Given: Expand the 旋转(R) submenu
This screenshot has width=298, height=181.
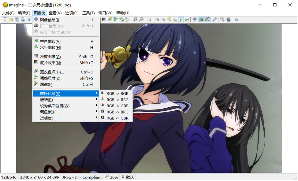Looking at the screenshot, I should click(66, 100).
